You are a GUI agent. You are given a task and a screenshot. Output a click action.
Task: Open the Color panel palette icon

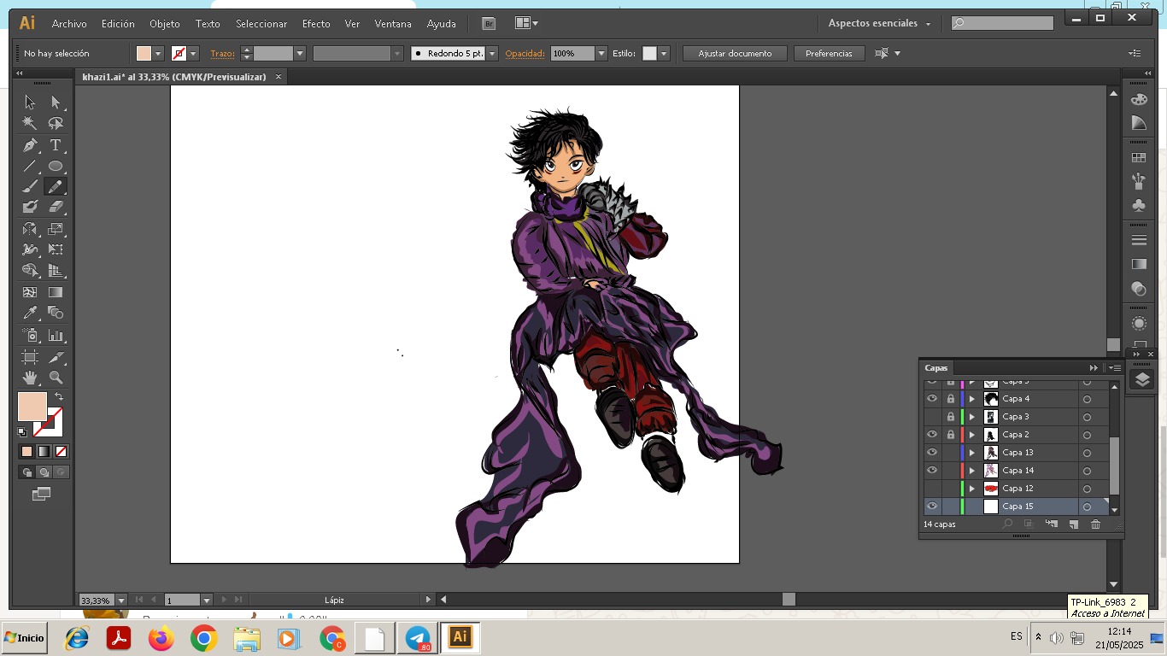click(1139, 100)
